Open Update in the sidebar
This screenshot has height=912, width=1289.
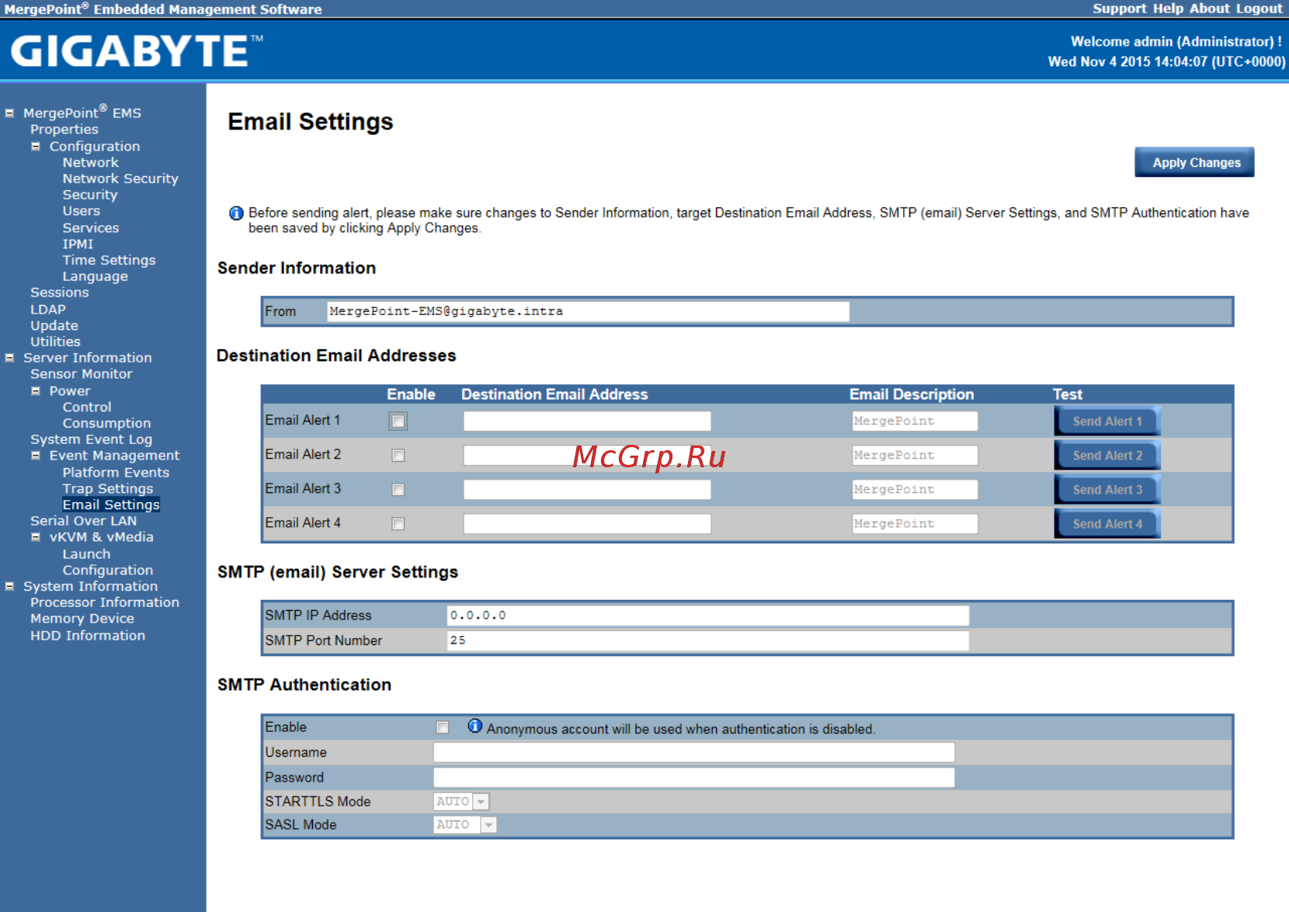click(x=54, y=326)
